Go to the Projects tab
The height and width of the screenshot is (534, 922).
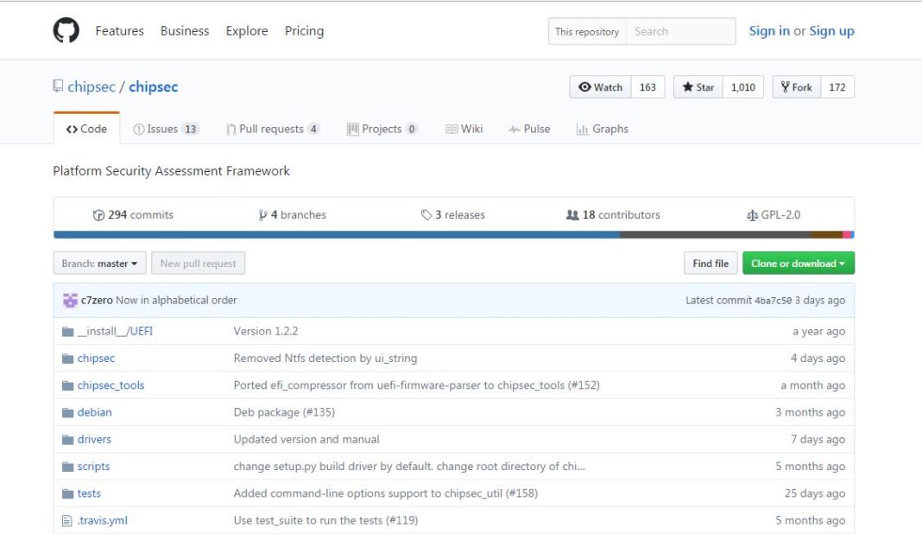pos(382,129)
